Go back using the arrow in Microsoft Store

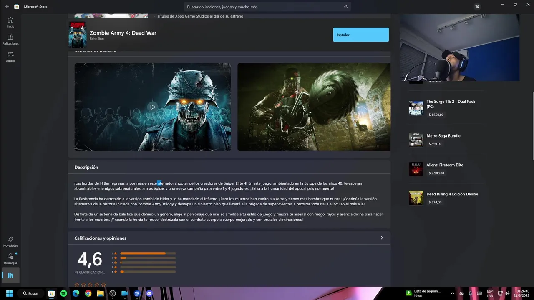click(x=7, y=7)
